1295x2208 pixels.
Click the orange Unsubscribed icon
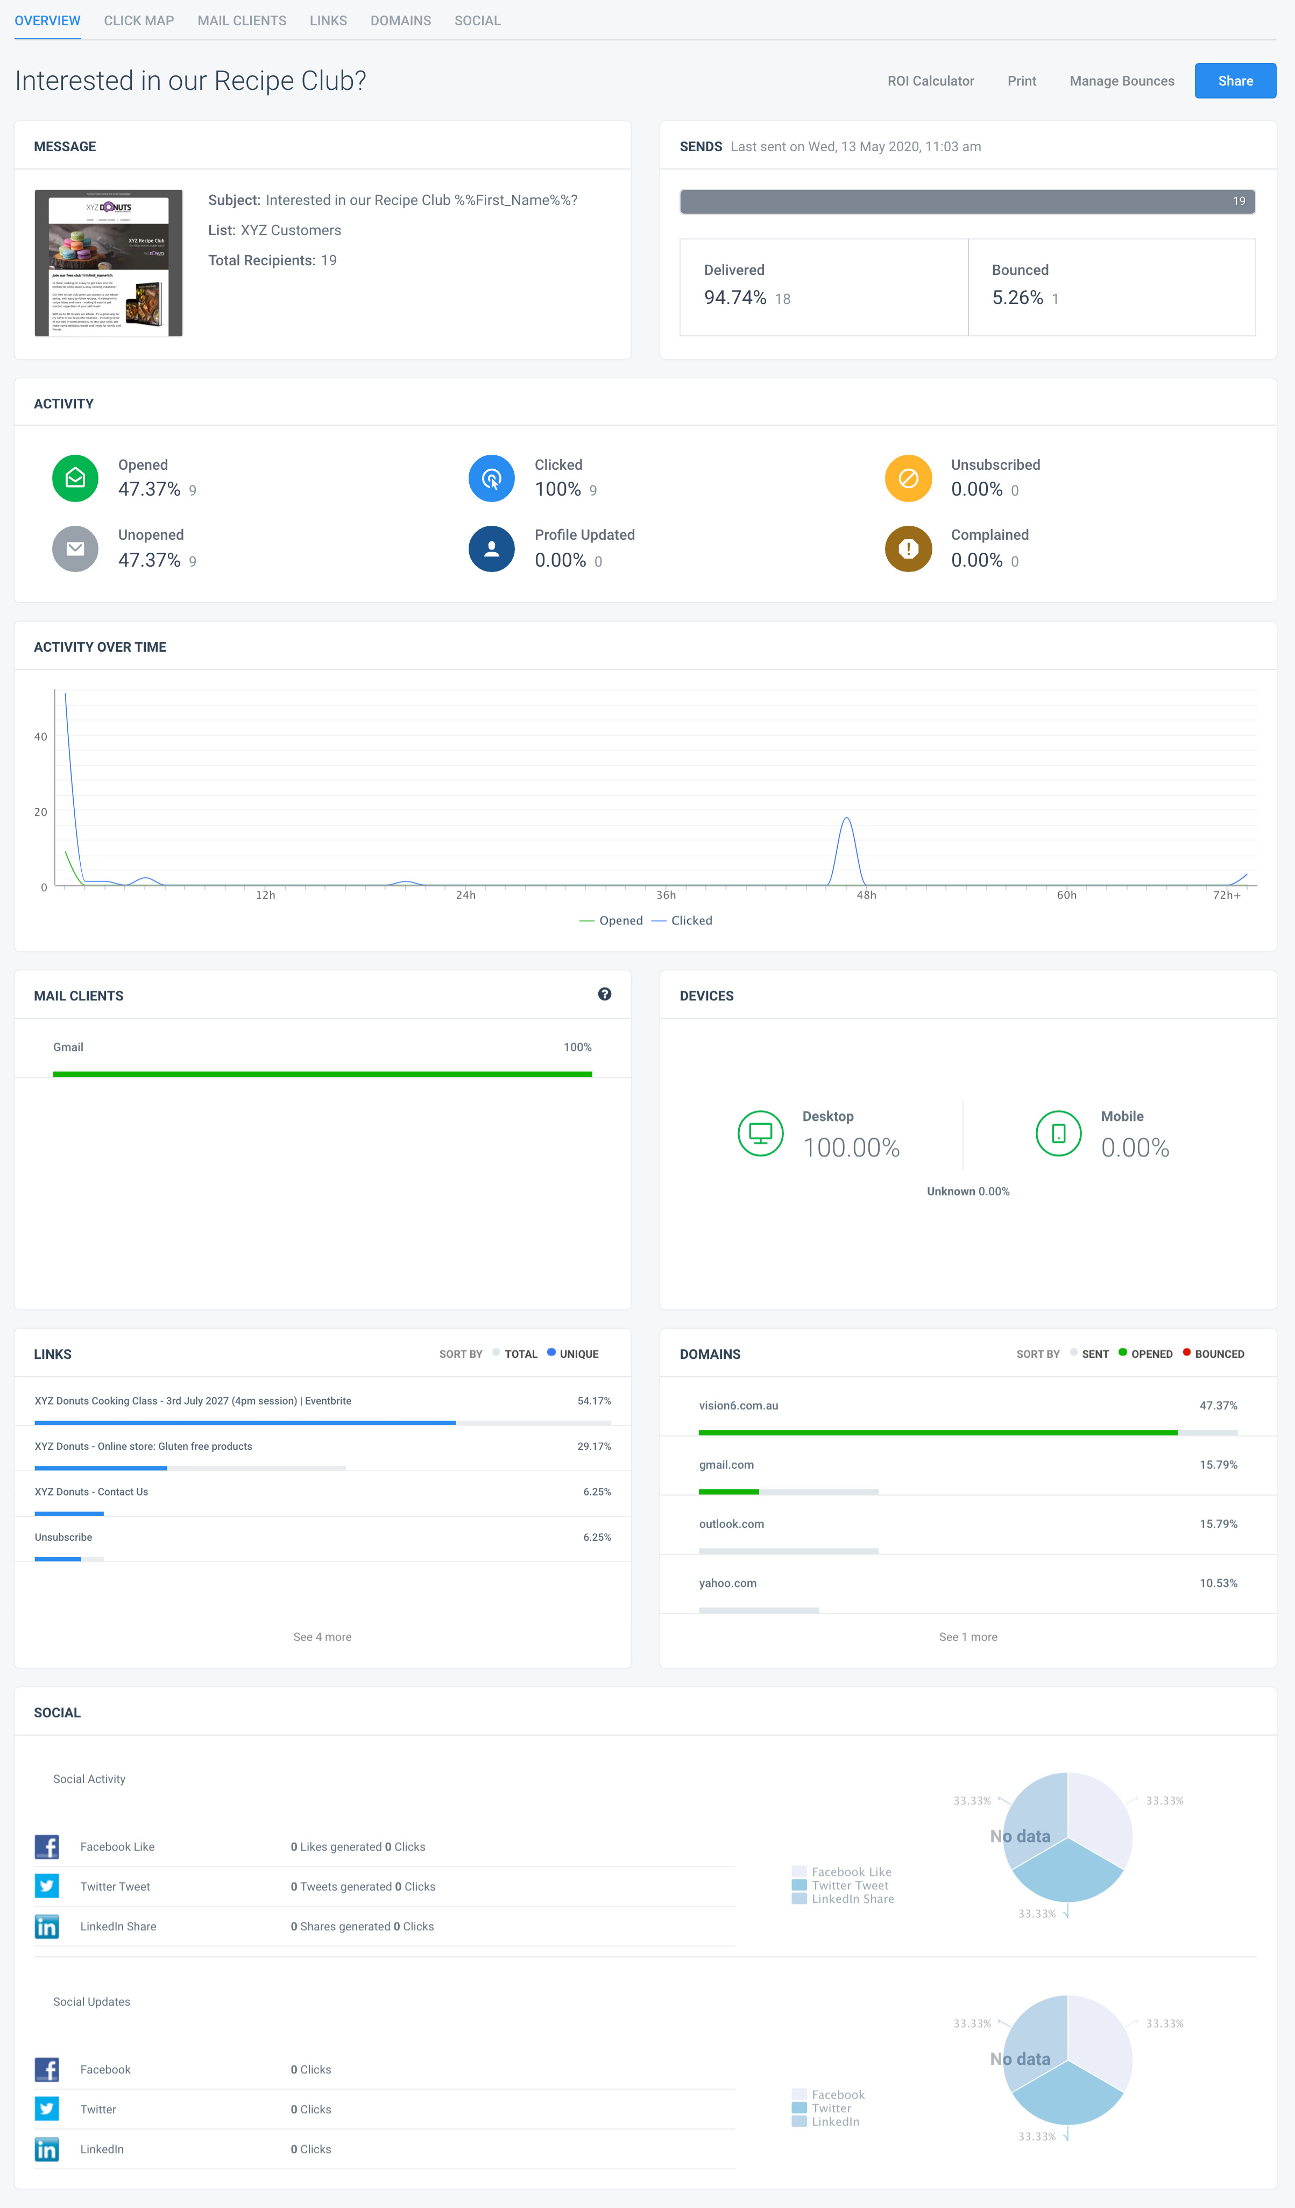909,478
